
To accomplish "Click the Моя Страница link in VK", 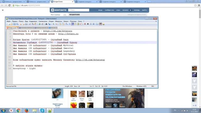I will [x=55, y=15].
